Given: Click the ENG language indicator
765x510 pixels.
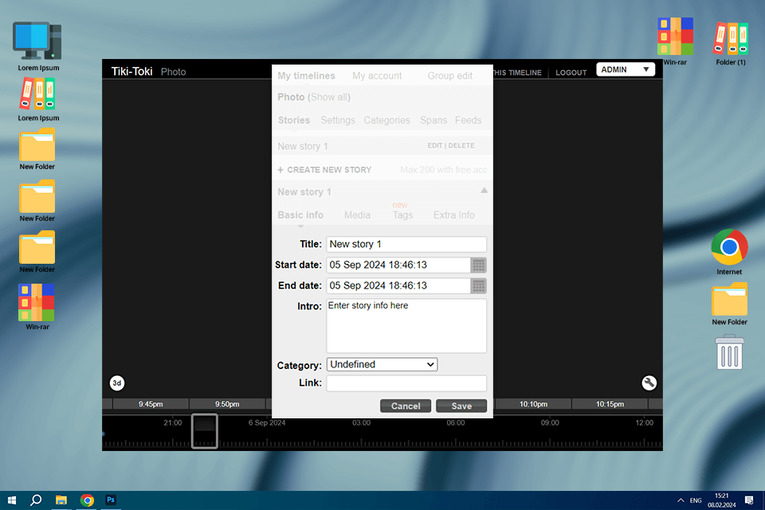Looking at the screenshot, I should pos(696,500).
